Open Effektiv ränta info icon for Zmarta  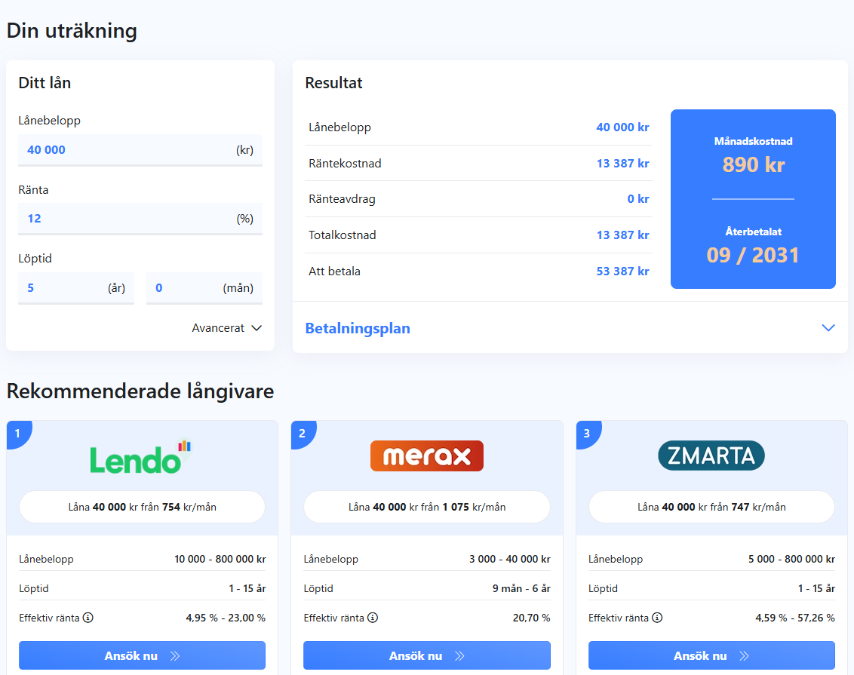(x=657, y=618)
